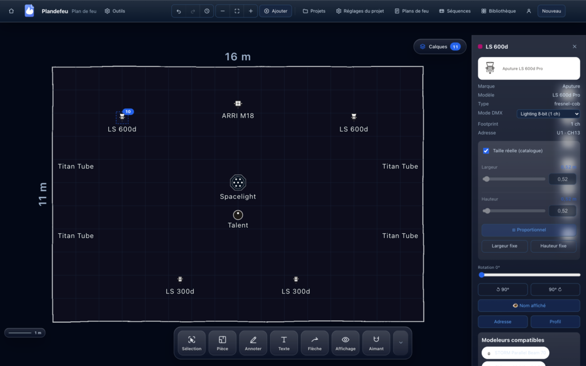The height and width of the screenshot is (366, 586).
Task: Close the LS 600d properties panel
Action: coord(574,47)
